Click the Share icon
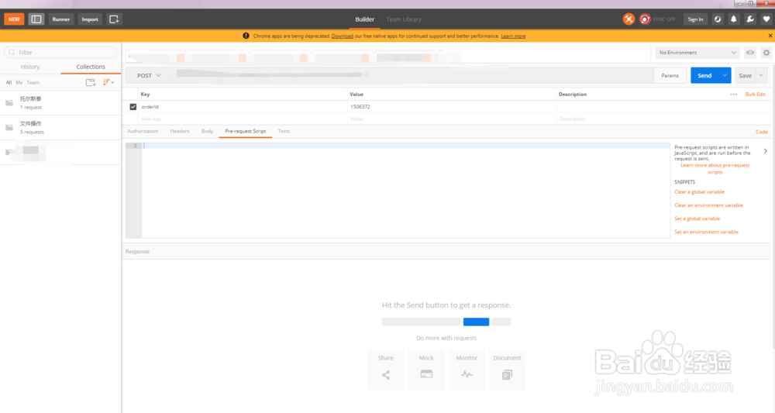 pyautogui.click(x=386, y=375)
